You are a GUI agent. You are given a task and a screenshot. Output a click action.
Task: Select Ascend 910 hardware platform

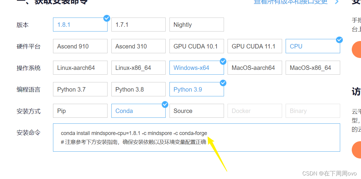pos(80,46)
